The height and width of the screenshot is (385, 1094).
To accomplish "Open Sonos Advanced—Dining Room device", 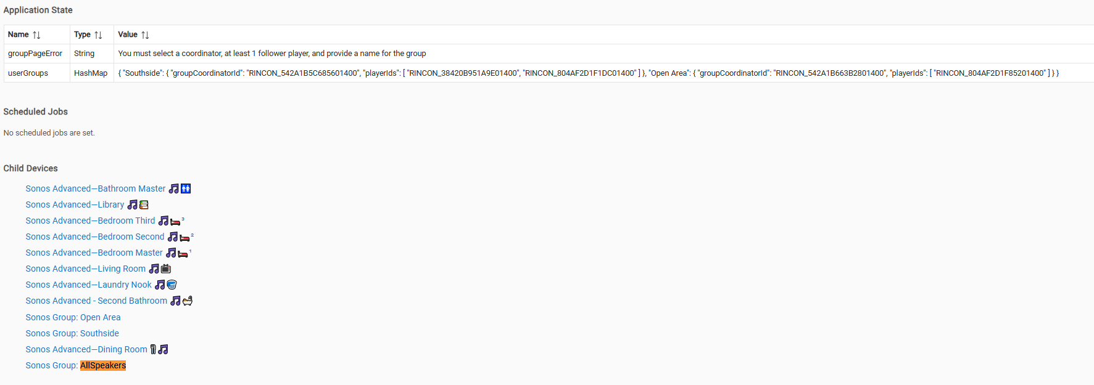I will [x=86, y=349].
